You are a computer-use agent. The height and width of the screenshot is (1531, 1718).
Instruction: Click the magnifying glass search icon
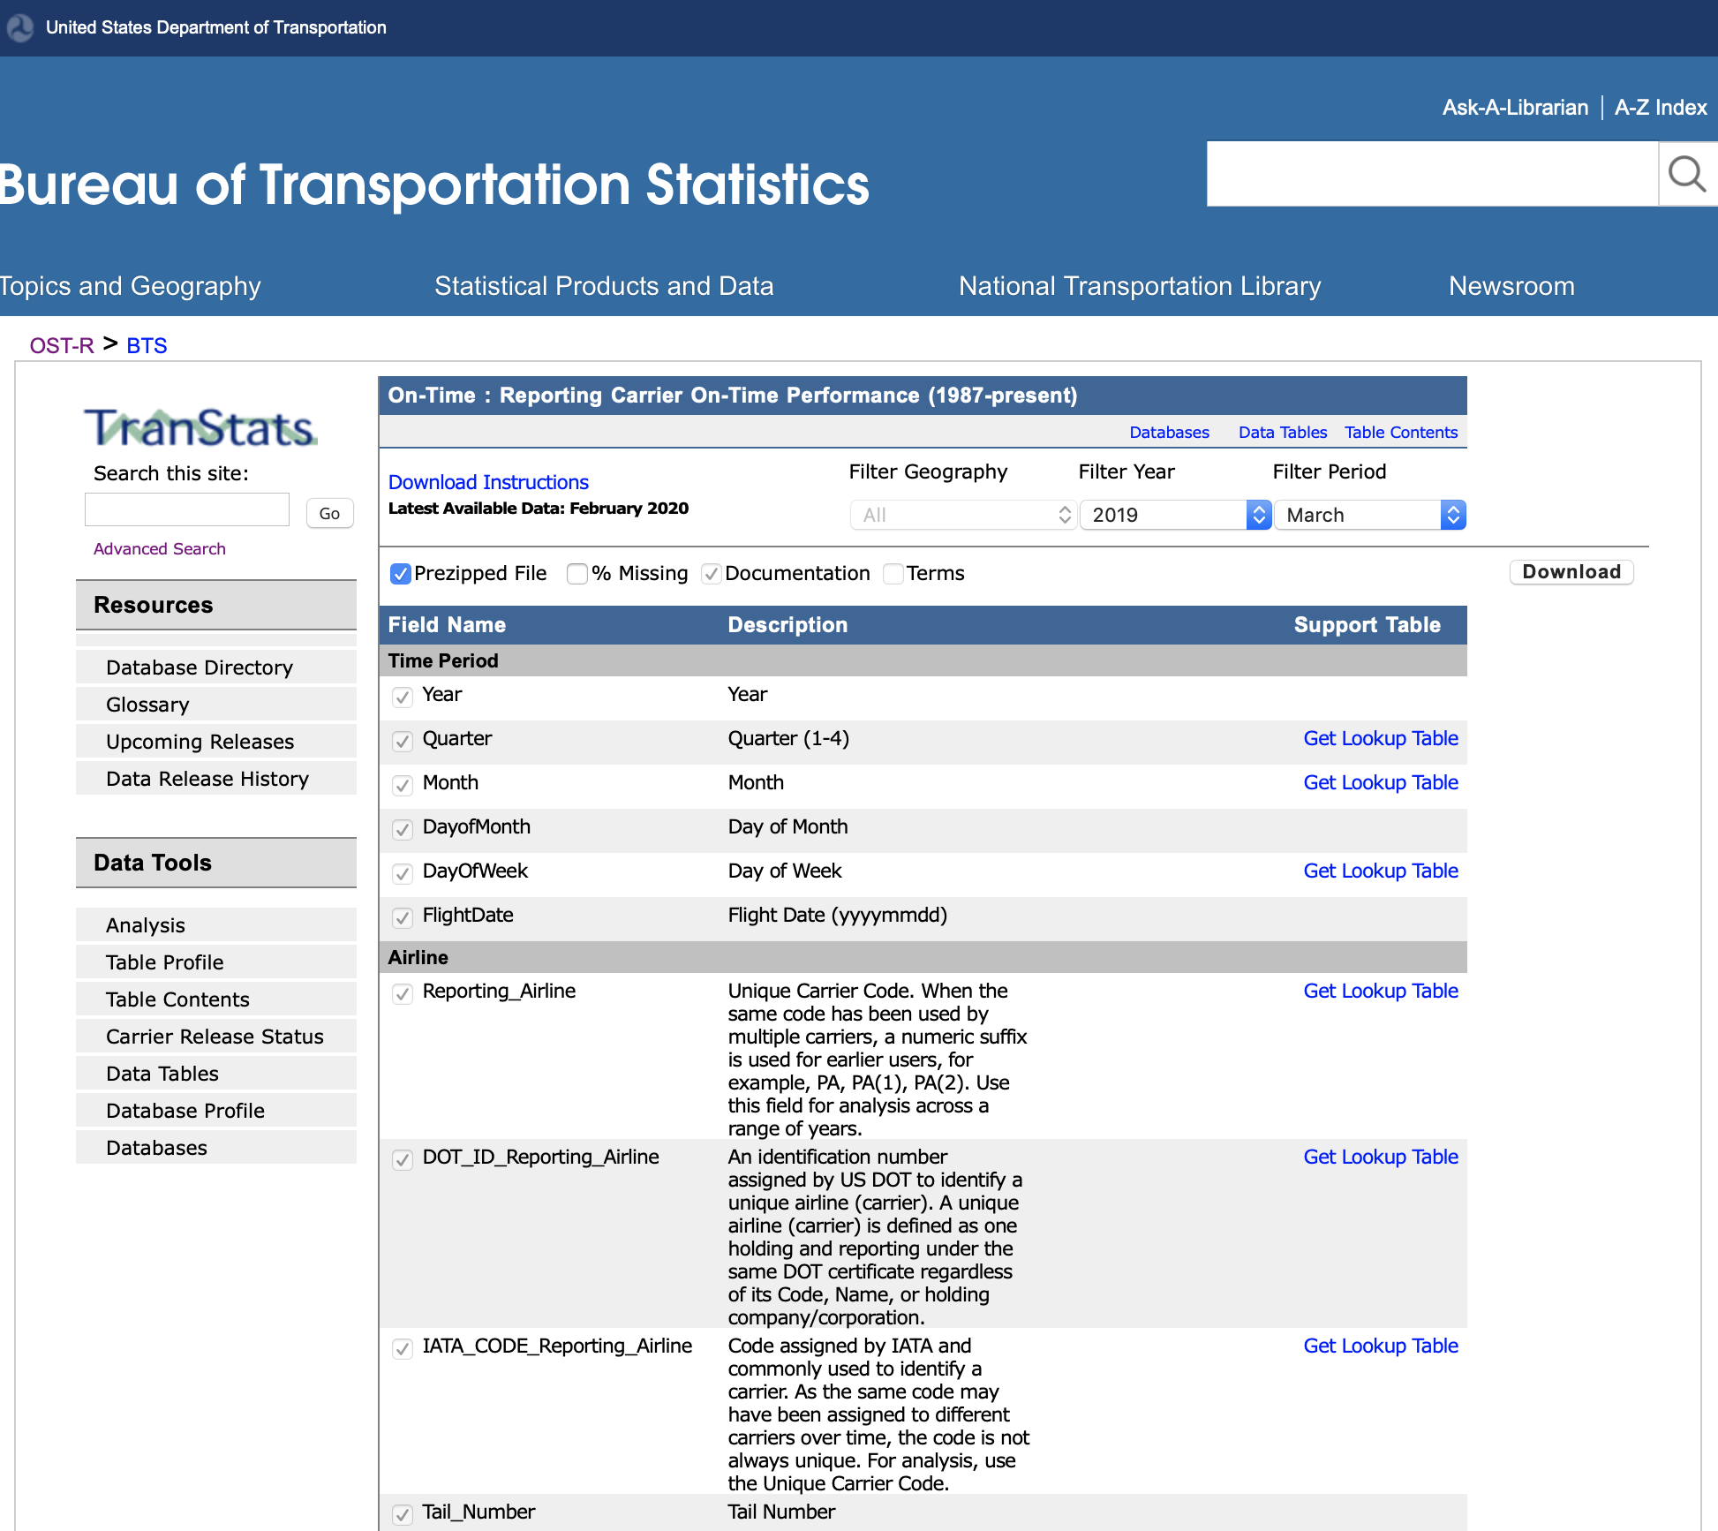click(1686, 174)
